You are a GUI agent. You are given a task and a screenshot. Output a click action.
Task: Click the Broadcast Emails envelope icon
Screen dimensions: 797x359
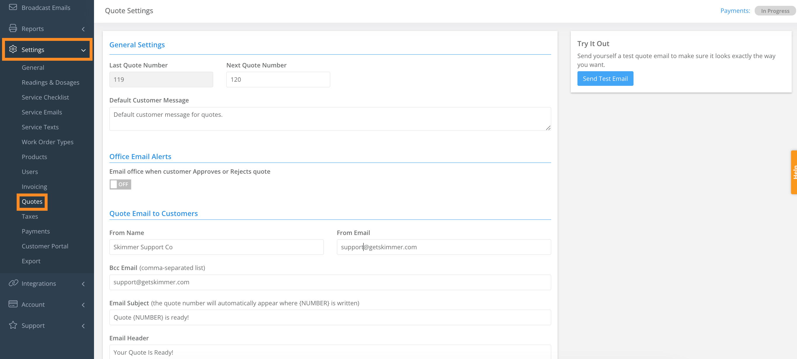(x=13, y=7)
